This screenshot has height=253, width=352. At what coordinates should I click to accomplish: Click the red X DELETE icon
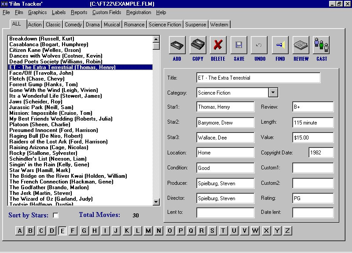(218, 45)
